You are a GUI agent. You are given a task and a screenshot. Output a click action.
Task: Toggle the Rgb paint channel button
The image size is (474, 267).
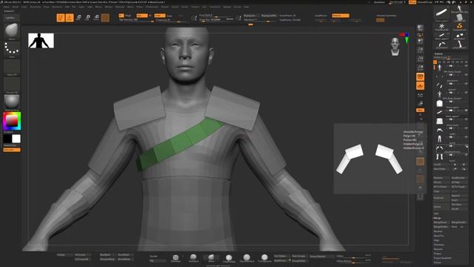click(141, 16)
